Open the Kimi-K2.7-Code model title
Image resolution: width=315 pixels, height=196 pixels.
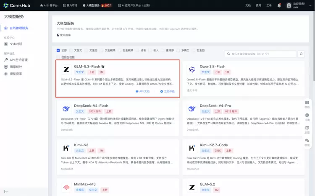click(213, 145)
